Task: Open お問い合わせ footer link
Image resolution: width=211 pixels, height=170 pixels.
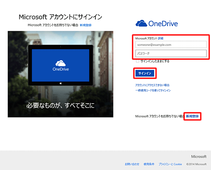Action: coord(132,164)
